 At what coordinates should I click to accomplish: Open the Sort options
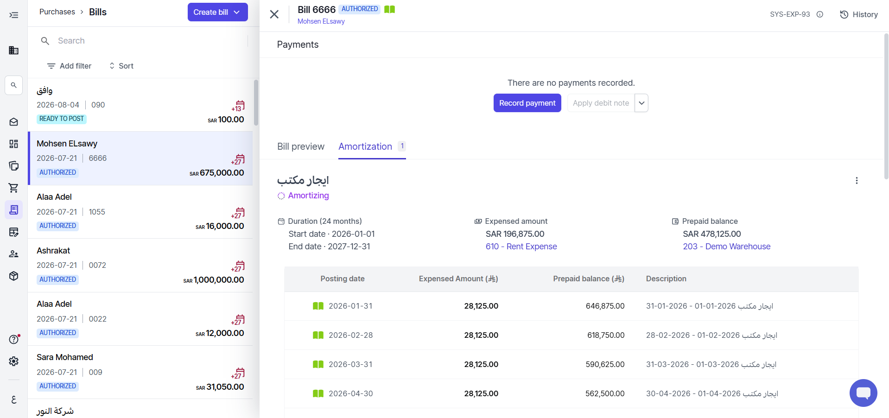[121, 66]
